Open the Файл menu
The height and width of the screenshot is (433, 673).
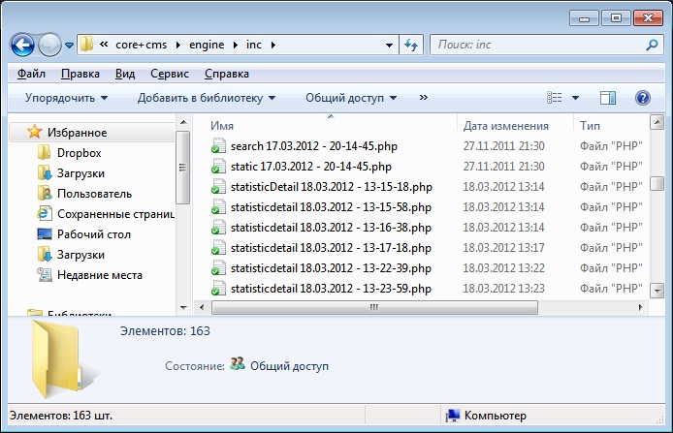point(31,74)
